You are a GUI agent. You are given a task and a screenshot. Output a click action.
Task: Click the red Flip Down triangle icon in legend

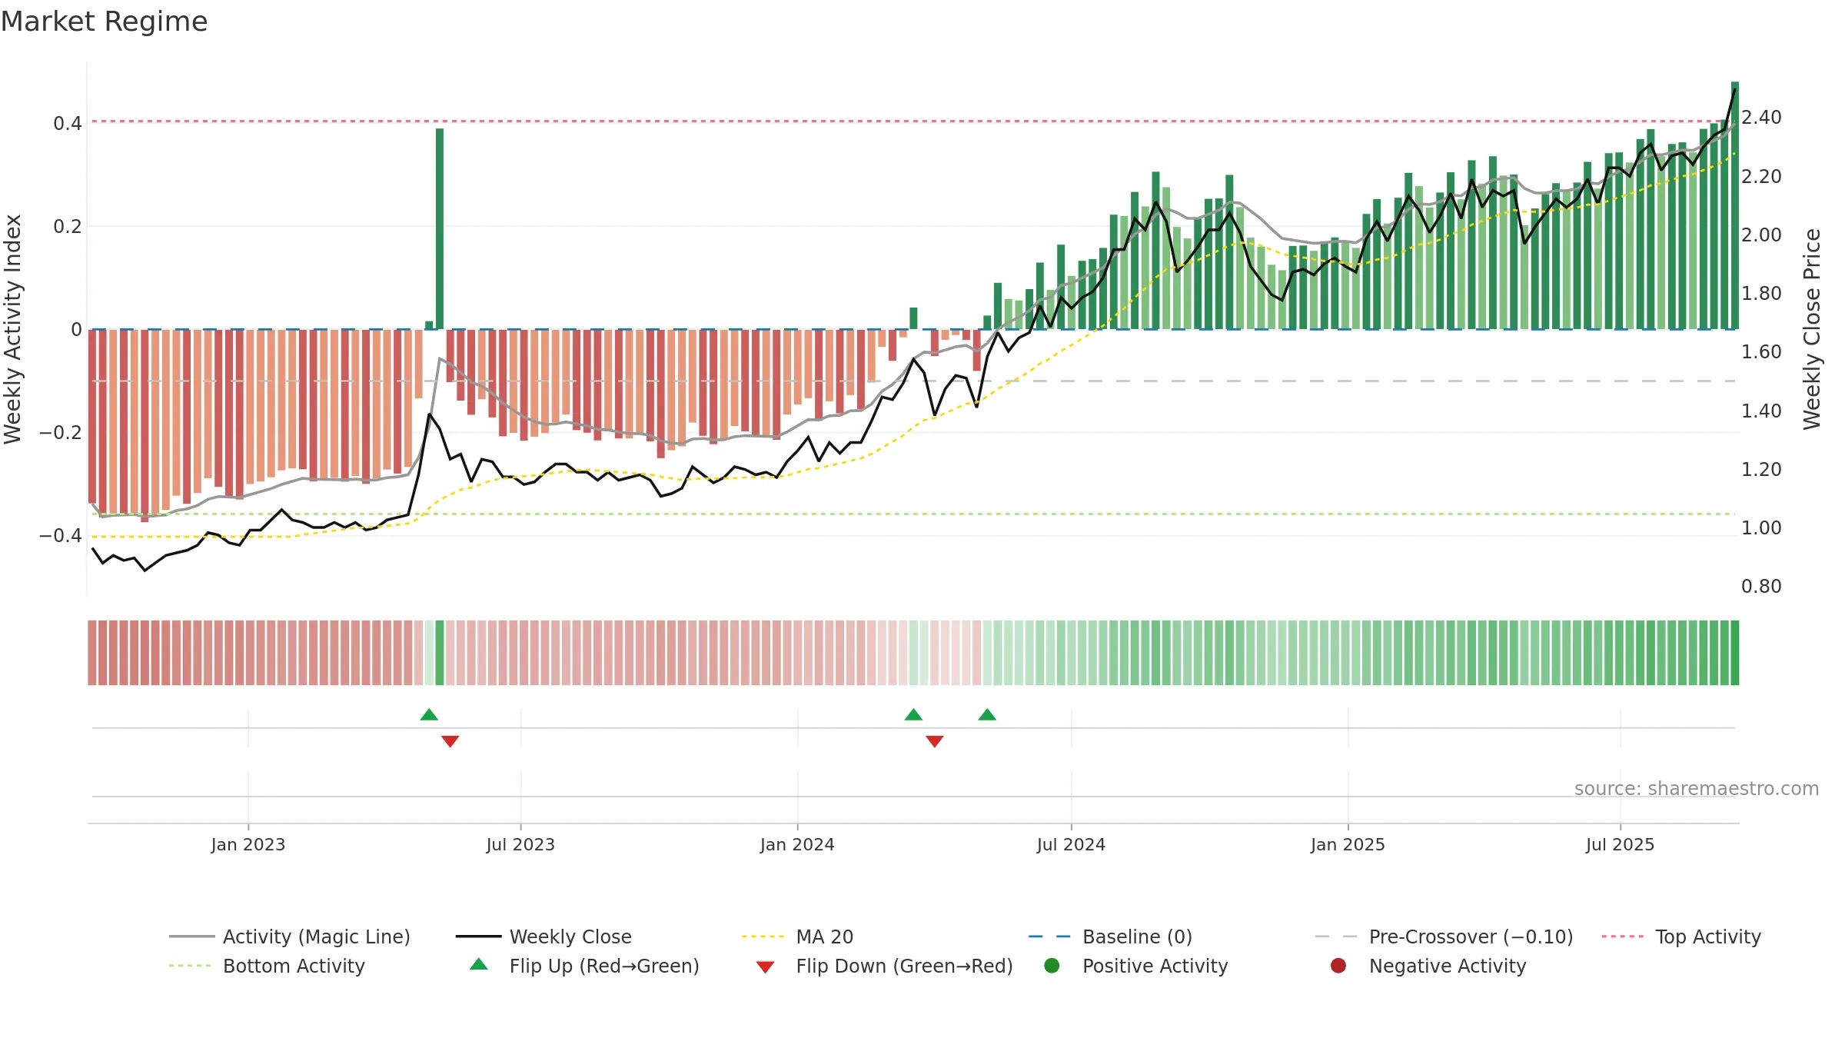(x=765, y=967)
